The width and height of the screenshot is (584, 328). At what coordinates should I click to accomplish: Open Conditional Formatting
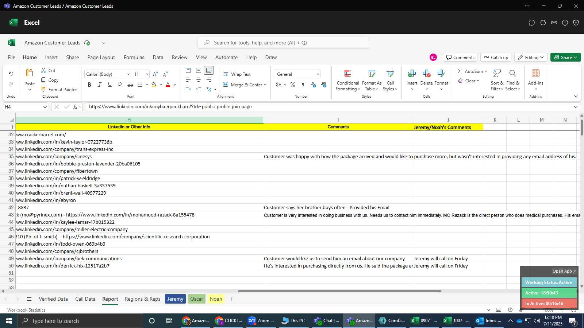click(348, 80)
